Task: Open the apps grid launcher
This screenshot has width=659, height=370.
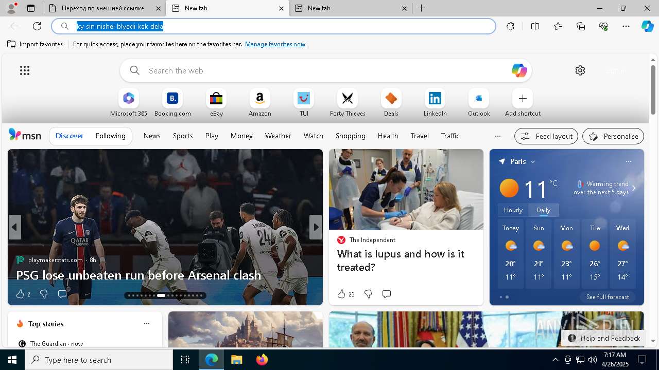Action: (25, 70)
